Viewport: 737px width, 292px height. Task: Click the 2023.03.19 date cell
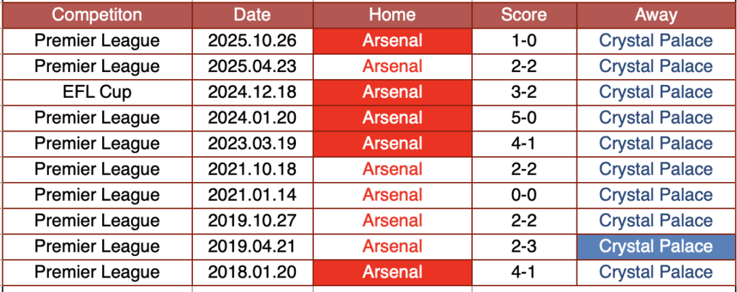252,143
